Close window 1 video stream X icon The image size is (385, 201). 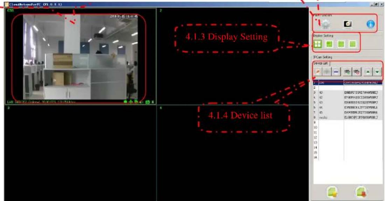click(153, 102)
